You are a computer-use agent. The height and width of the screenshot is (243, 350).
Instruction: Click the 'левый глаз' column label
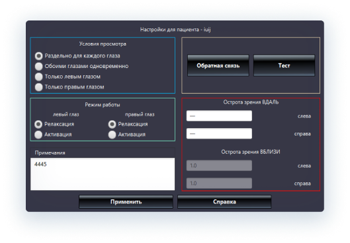(66, 114)
